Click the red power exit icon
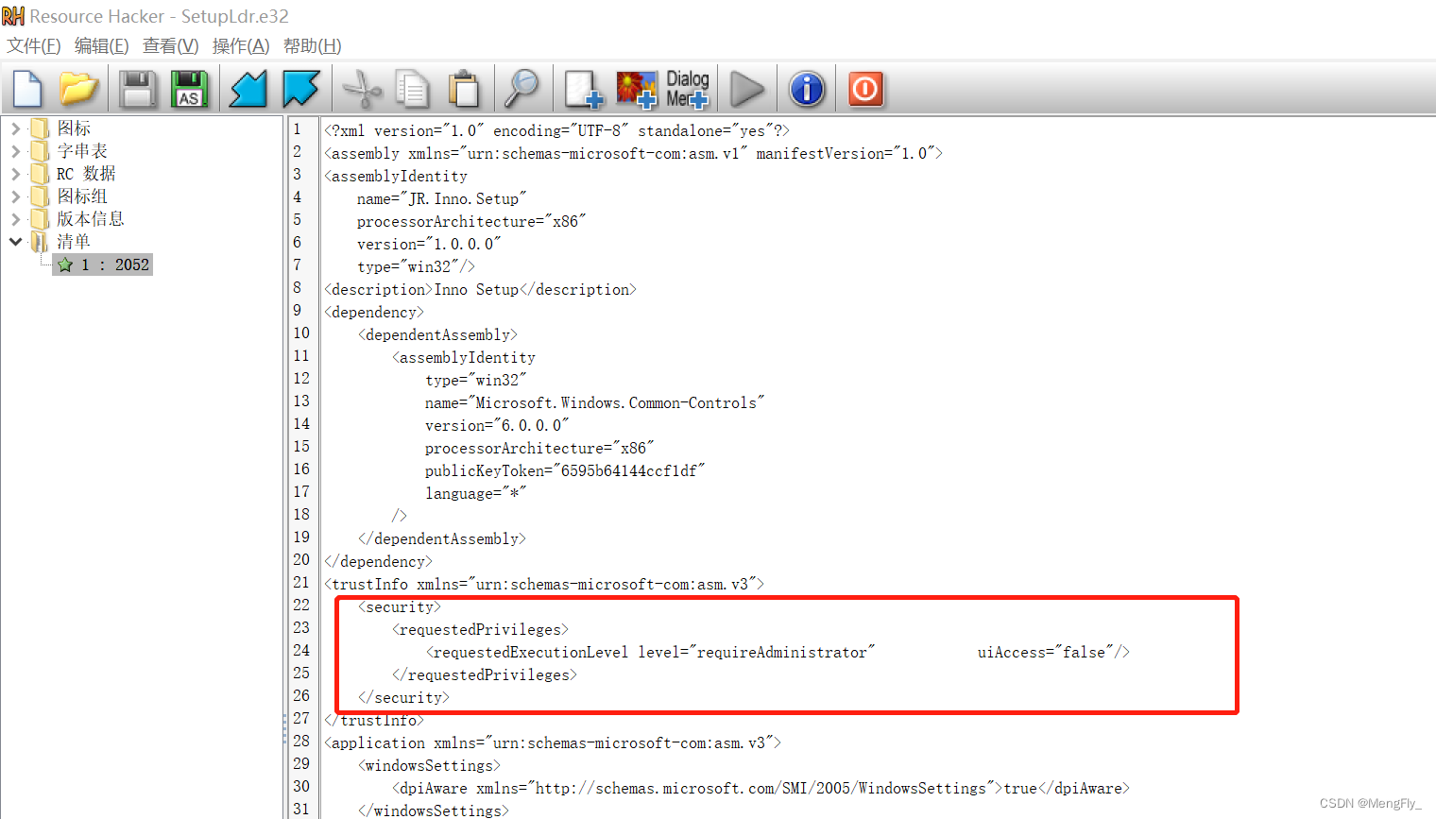The height and width of the screenshot is (819, 1436). click(865, 89)
